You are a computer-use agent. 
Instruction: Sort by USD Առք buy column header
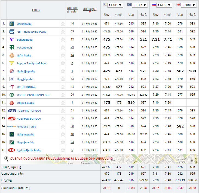pos(107,15)
